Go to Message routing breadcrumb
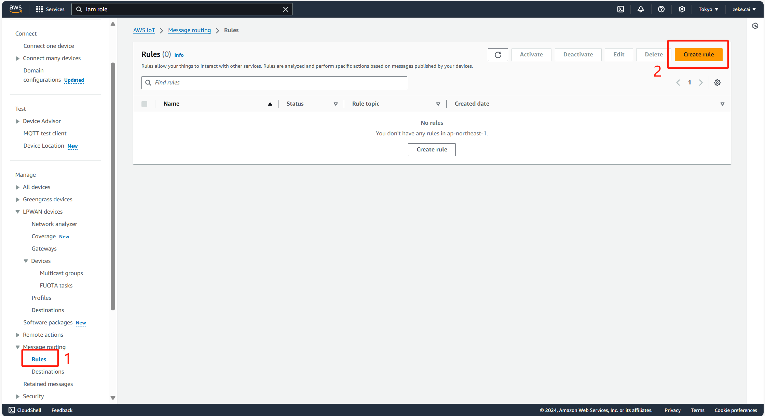Screen dimensions: 765x416 [189, 30]
